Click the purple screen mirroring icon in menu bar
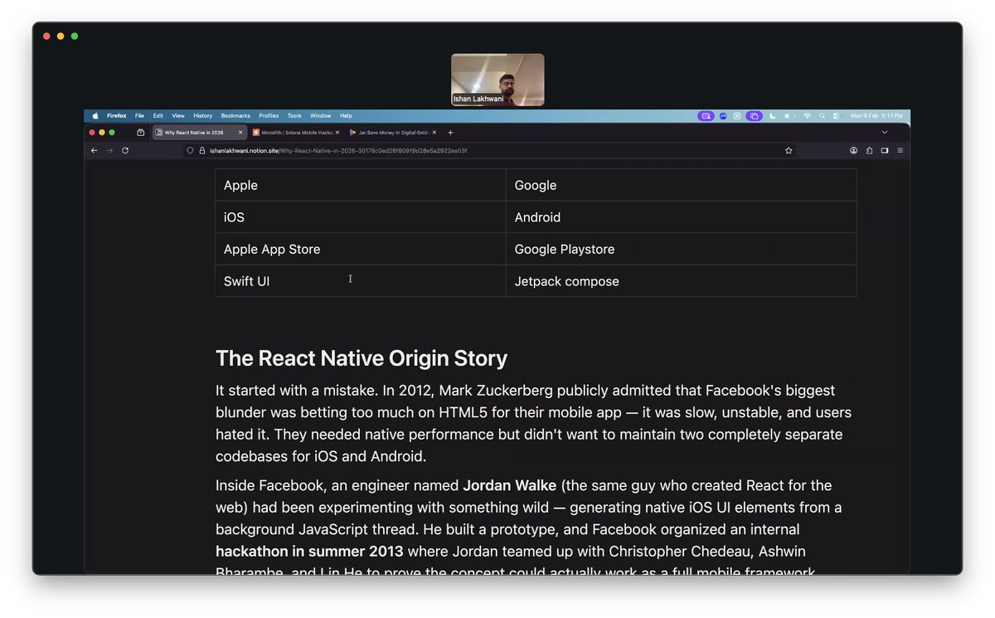The height and width of the screenshot is (618, 995). pos(754,116)
